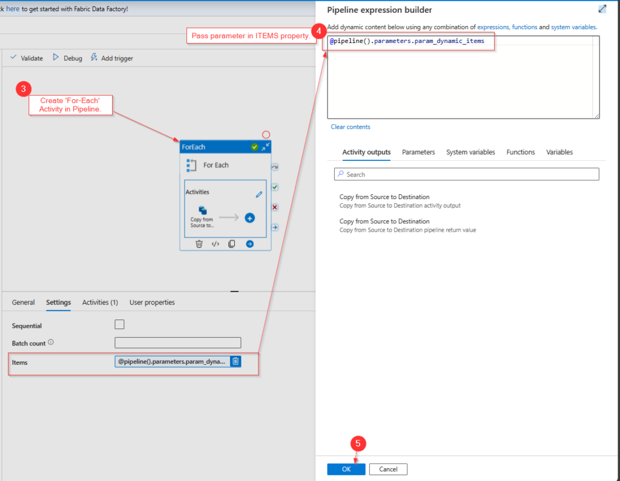The width and height of the screenshot is (620, 481).
Task: Click the search magnifier icon
Action: click(340, 174)
